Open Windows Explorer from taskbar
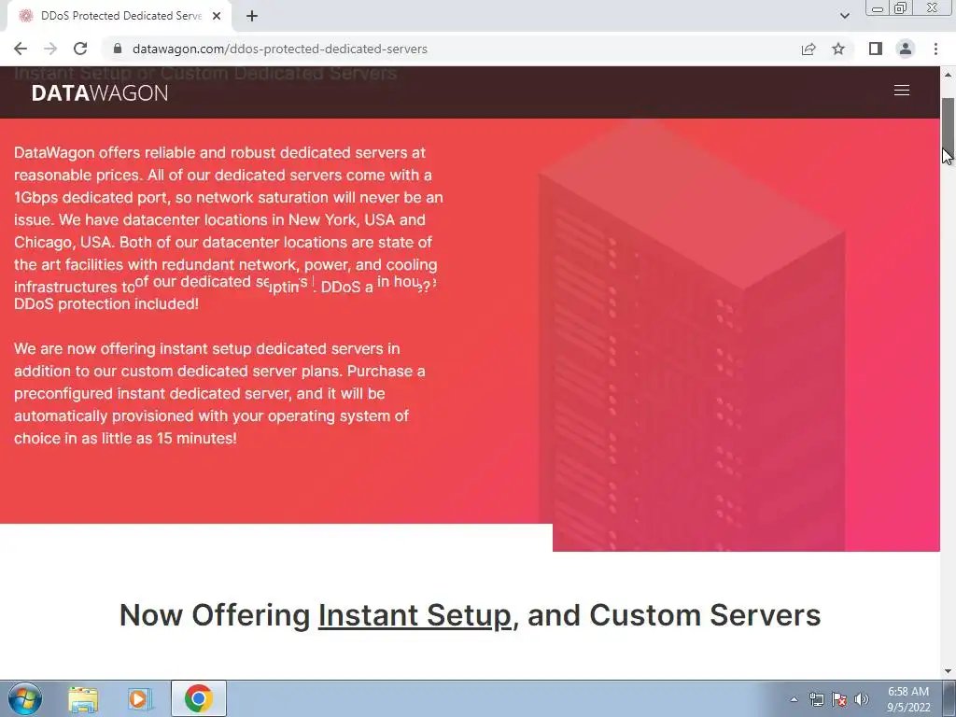This screenshot has height=717, width=956. point(83,698)
